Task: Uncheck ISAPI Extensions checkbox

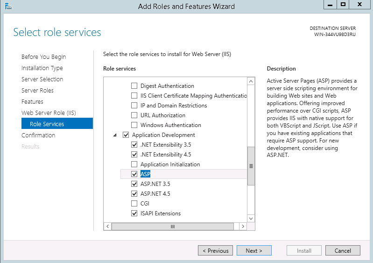Action: coord(134,213)
